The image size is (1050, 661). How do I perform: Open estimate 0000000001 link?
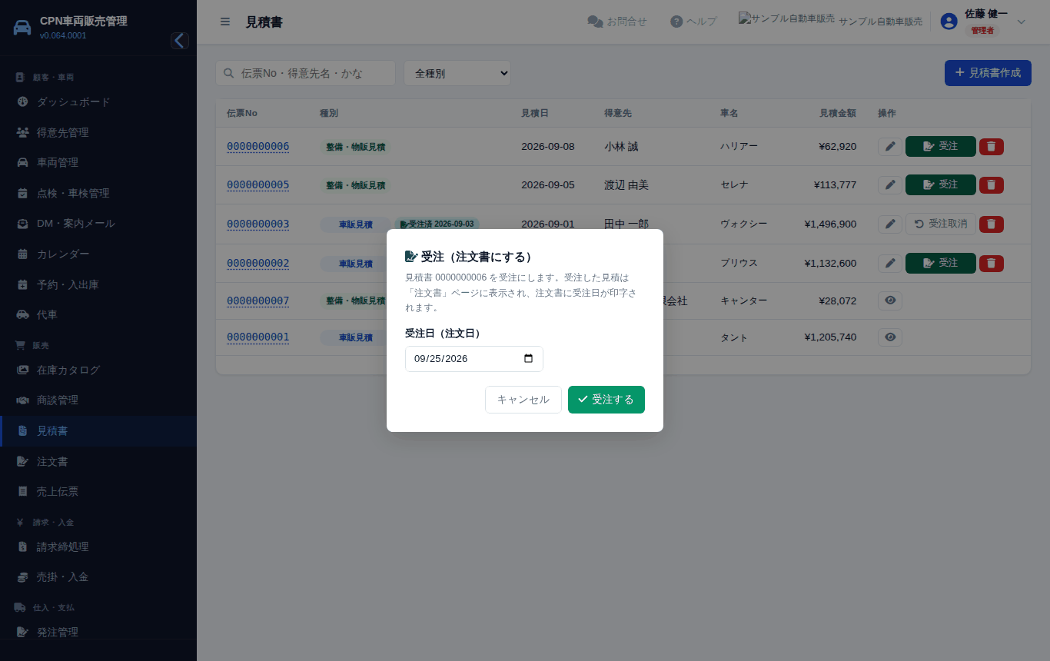(258, 337)
